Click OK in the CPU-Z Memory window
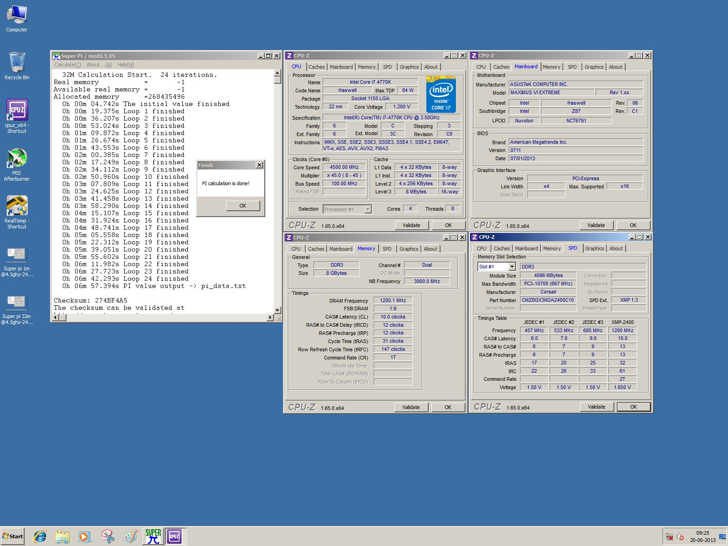 [448, 407]
